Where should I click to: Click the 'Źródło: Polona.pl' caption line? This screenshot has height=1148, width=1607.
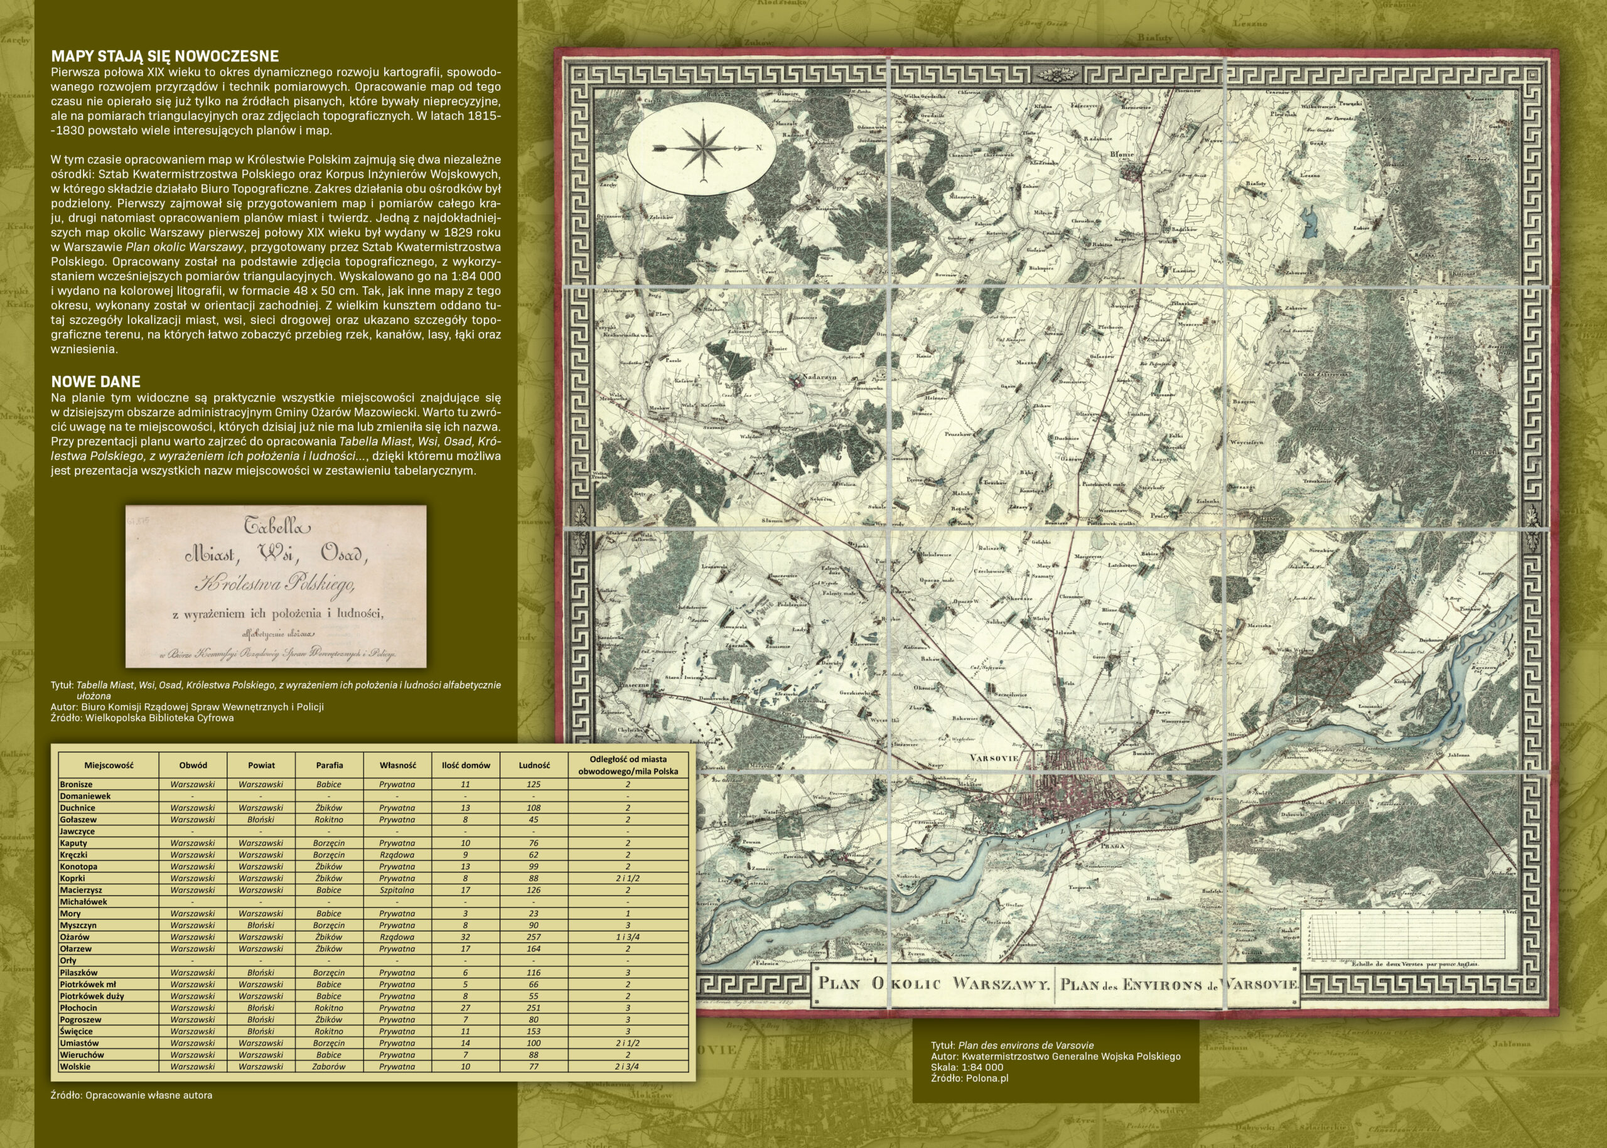tap(970, 1079)
